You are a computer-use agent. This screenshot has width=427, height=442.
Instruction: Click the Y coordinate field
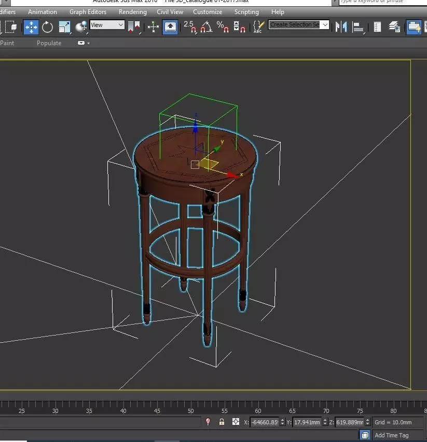click(x=307, y=422)
